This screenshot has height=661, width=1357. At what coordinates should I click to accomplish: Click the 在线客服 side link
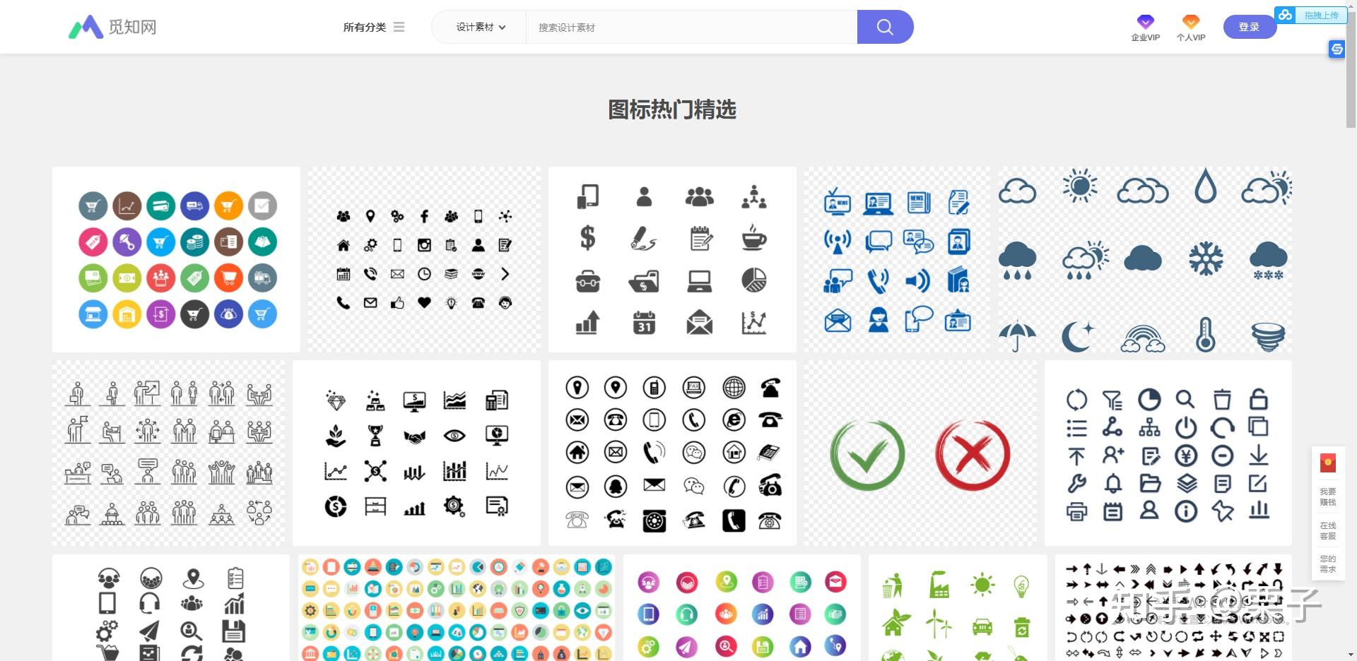pos(1328,530)
